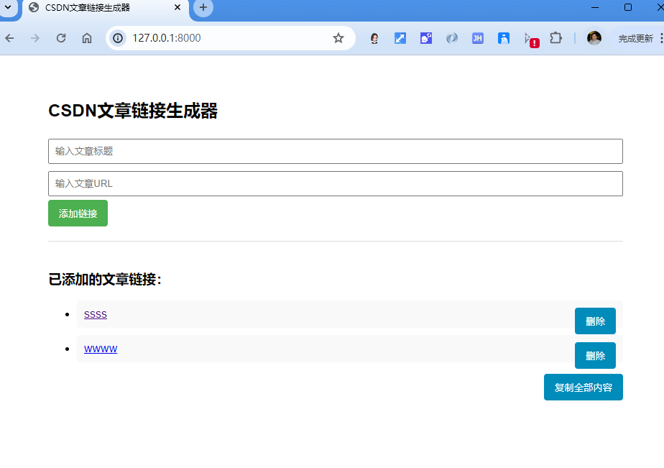Click the 复制全部内容 button
Screen dimensions: 664x468
(583, 387)
